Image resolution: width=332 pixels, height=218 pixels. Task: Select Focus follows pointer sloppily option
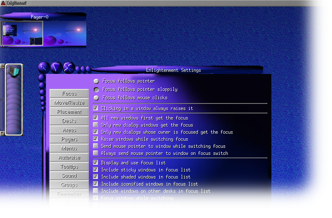tap(96, 90)
